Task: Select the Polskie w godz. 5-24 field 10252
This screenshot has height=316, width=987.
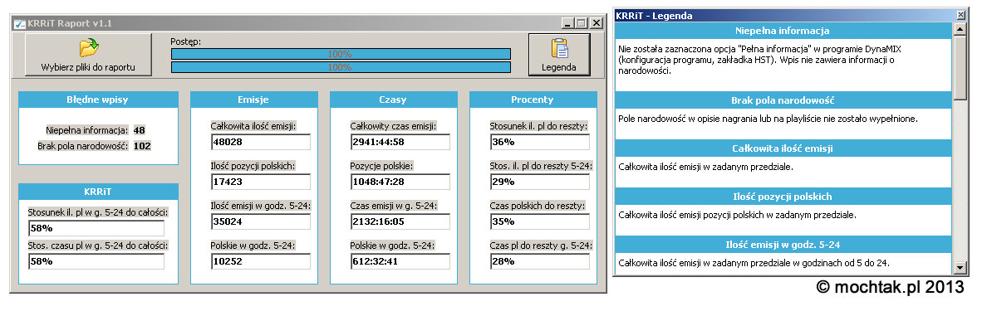Action: point(261,261)
